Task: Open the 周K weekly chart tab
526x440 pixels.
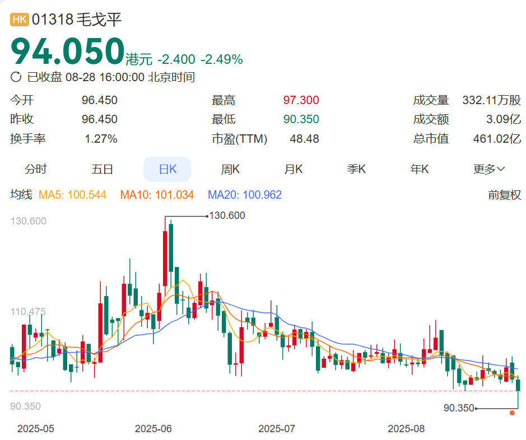Action: 230,169
